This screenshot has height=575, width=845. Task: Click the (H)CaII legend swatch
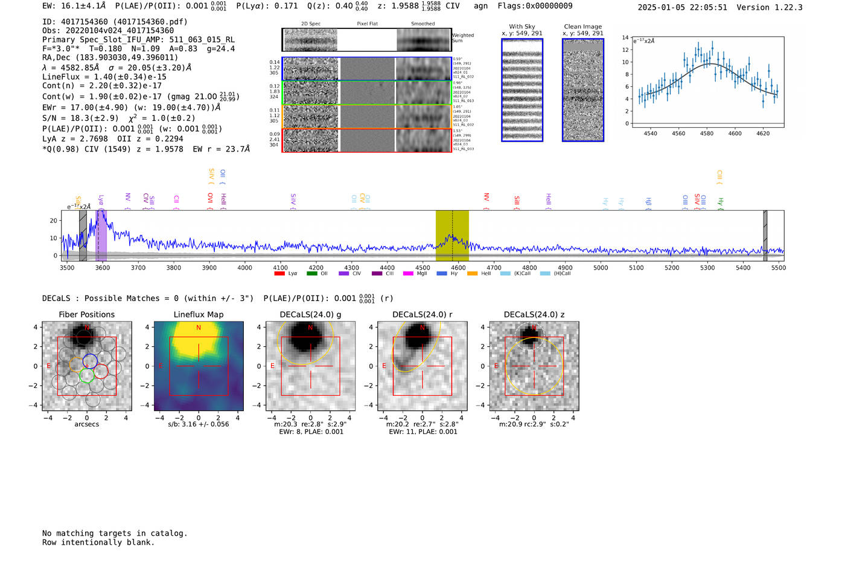(x=545, y=273)
